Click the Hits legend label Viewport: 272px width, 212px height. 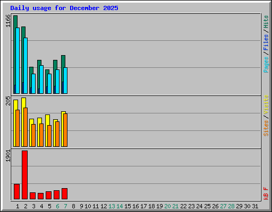coord(266,22)
